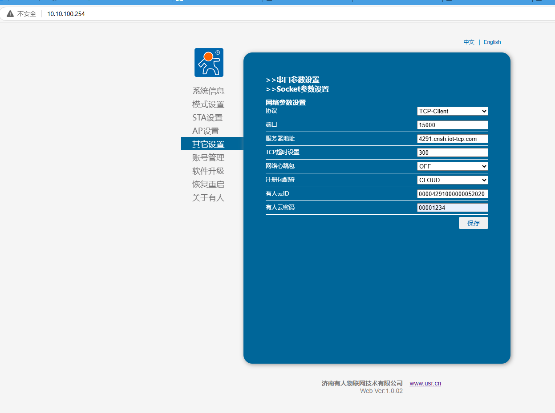Open the www.usr.cn link

pos(425,383)
